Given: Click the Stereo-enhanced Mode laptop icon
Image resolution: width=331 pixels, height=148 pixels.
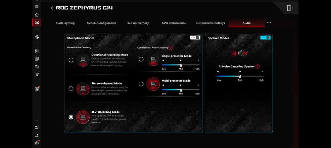Looking at the screenshot, I should [83, 89].
